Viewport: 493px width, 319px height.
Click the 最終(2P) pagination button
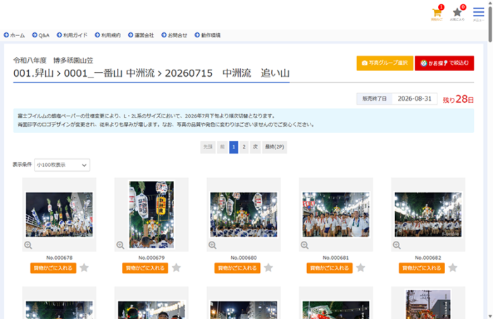275,147
